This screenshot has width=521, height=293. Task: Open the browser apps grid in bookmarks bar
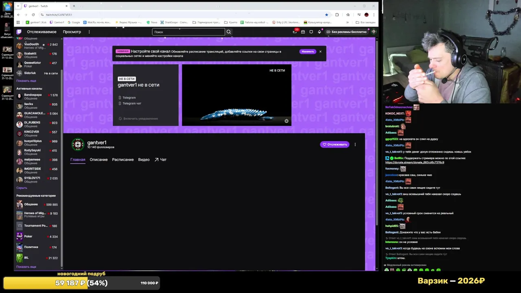point(18,22)
